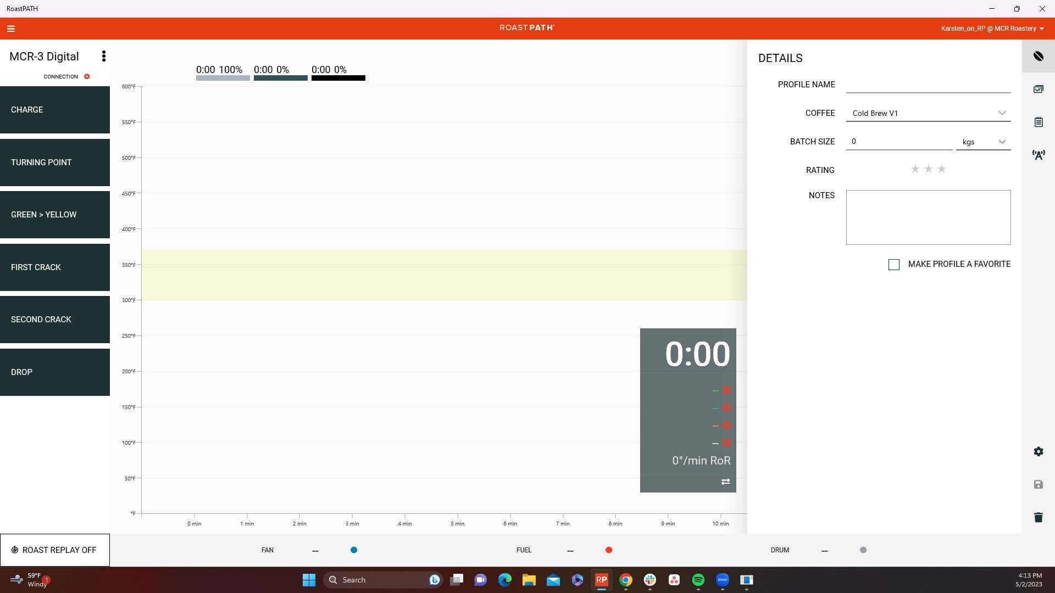1055x593 pixels.
Task: Toggle the orange curve red indicator
Action: click(x=726, y=426)
